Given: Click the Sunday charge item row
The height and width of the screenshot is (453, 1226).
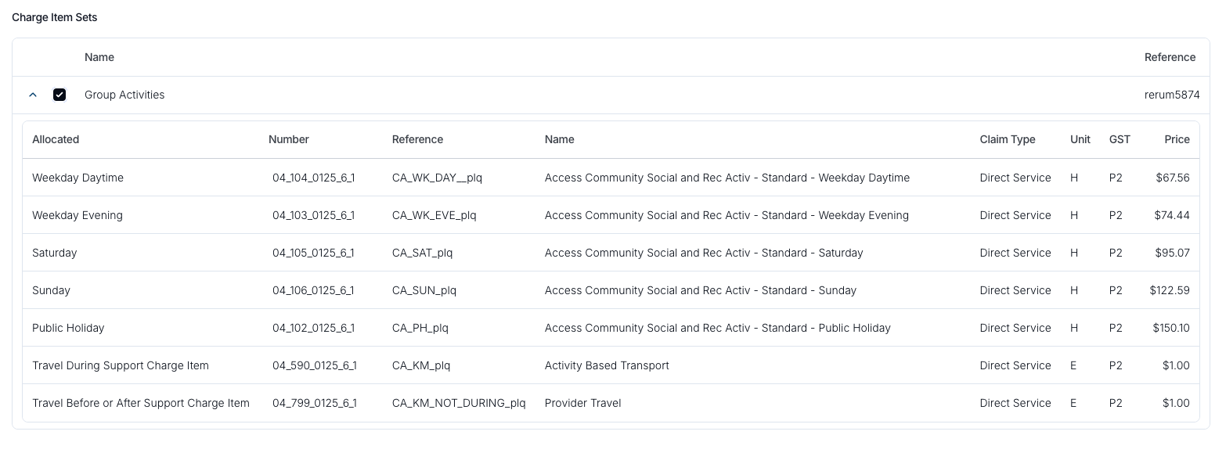Looking at the screenshot, I should click(x=611, y=290).
